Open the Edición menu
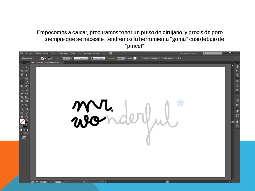 click(38, 53)
